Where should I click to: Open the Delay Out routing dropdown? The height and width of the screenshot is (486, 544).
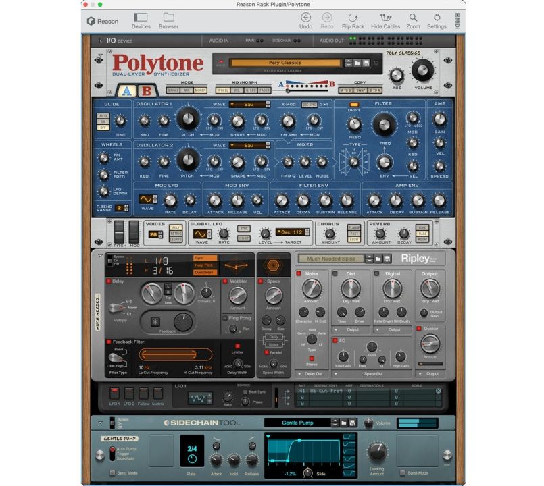point(313,373)
